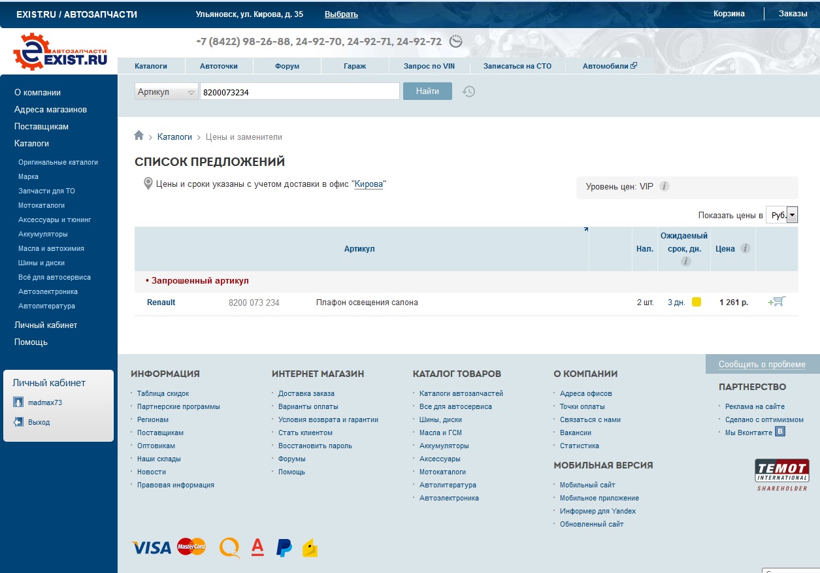Click the Выбрать link for office address
The height and width of the screenshot is (573, 820).
click(341, 14)
